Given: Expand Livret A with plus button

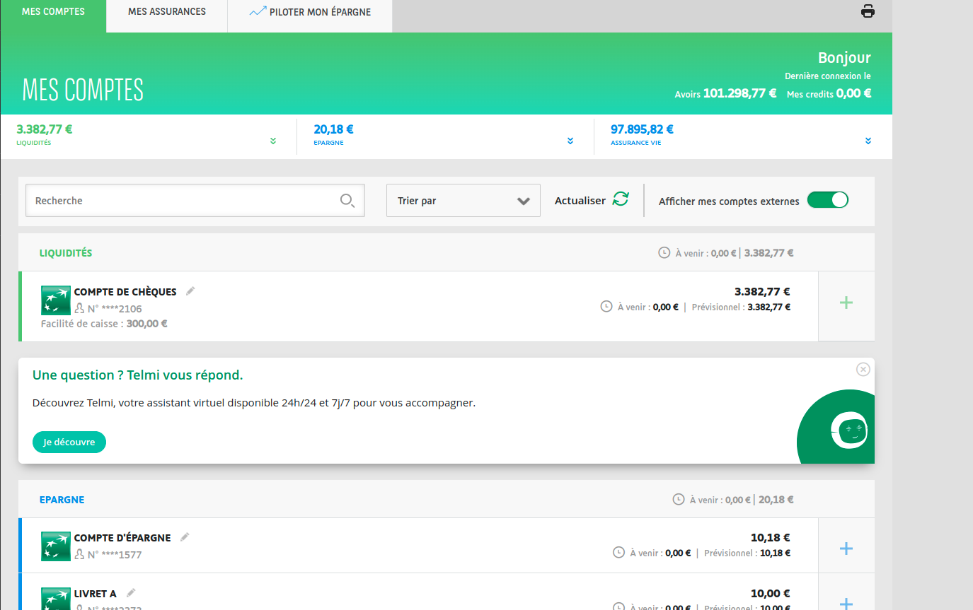Looking at the screenshot, I should click(x=846, y=602).
